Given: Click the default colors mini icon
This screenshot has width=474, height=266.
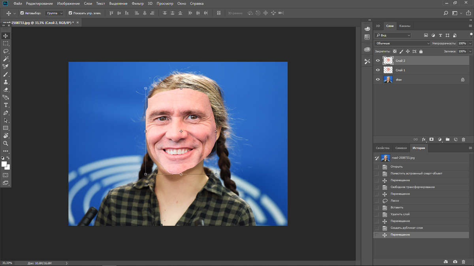Looking at the screenshot, I should (x=2, y=158).
